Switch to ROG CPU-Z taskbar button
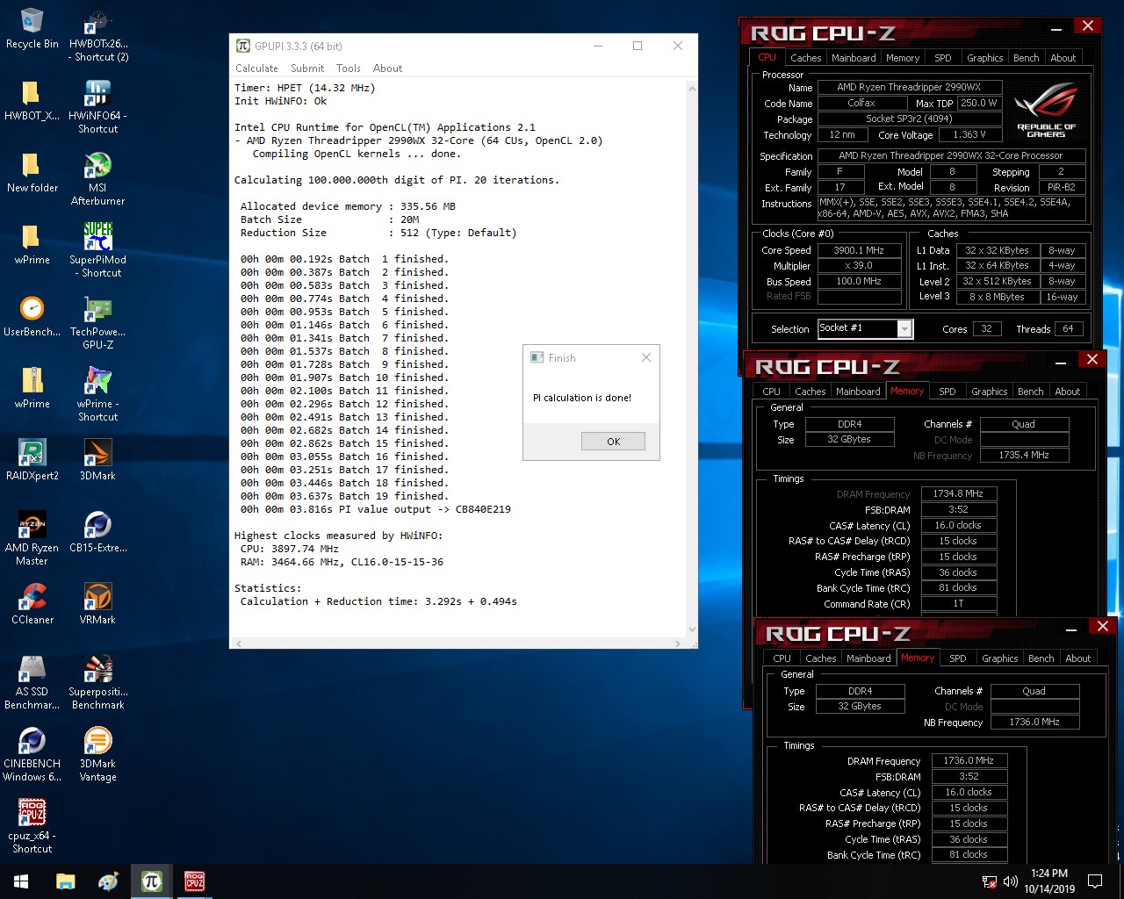This screenshot has height=899, width=1124. click(194, 881)
